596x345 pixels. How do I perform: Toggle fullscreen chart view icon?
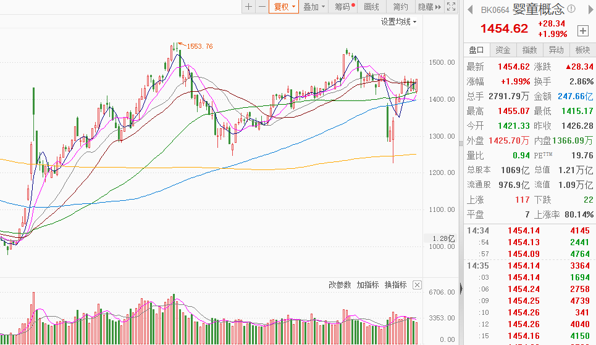click(452, 7)
